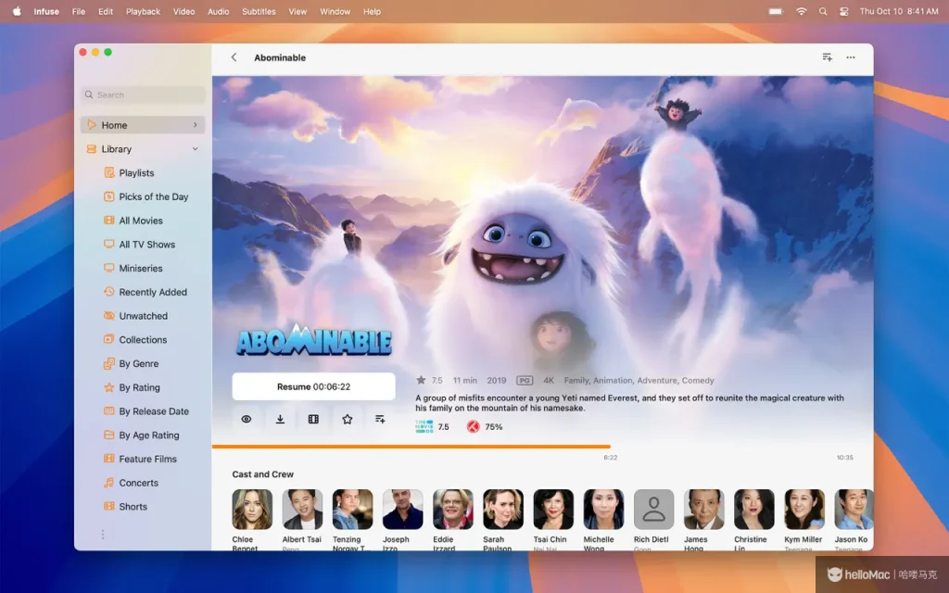Click the add-to-playlist icon below Resume
The image size is (949, 593).
coord(380,419)
